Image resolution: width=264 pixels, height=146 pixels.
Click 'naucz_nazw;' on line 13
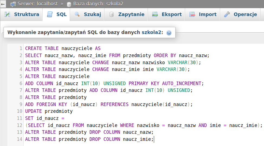point(138,132)
